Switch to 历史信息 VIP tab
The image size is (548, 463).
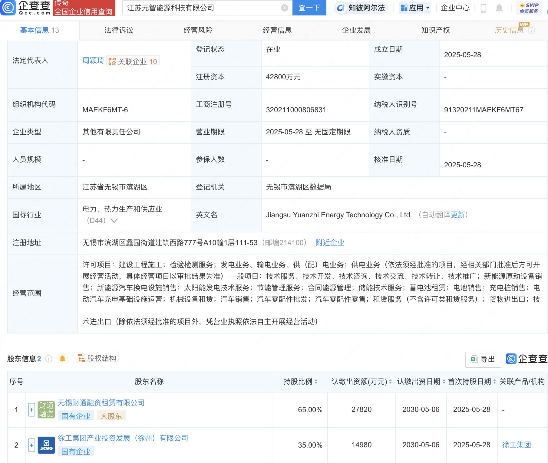pos(509,30)
